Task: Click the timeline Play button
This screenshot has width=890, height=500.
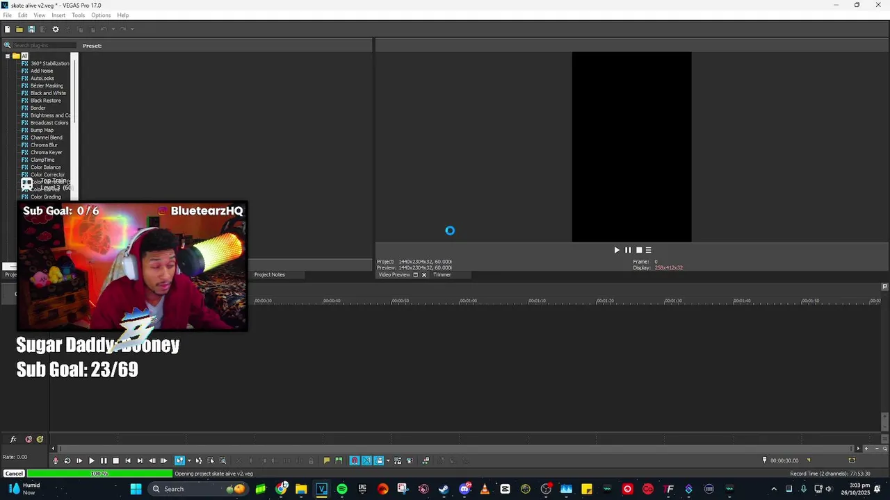Action: (91, 460)
